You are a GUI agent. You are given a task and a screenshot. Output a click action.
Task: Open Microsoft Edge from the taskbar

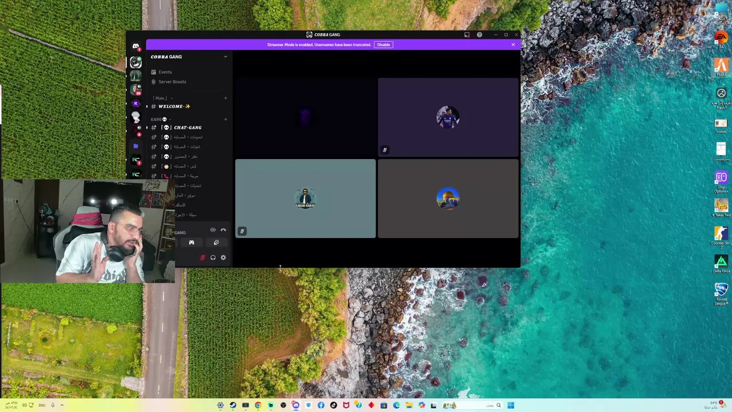[x=396, y=405]
